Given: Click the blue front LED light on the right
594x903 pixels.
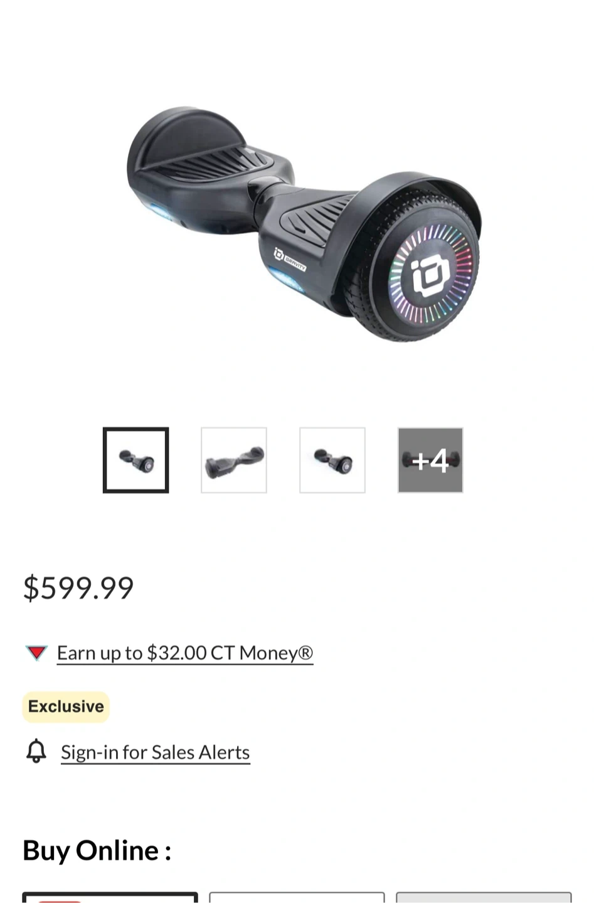Looking at the screenshot, I should [287, 278].
